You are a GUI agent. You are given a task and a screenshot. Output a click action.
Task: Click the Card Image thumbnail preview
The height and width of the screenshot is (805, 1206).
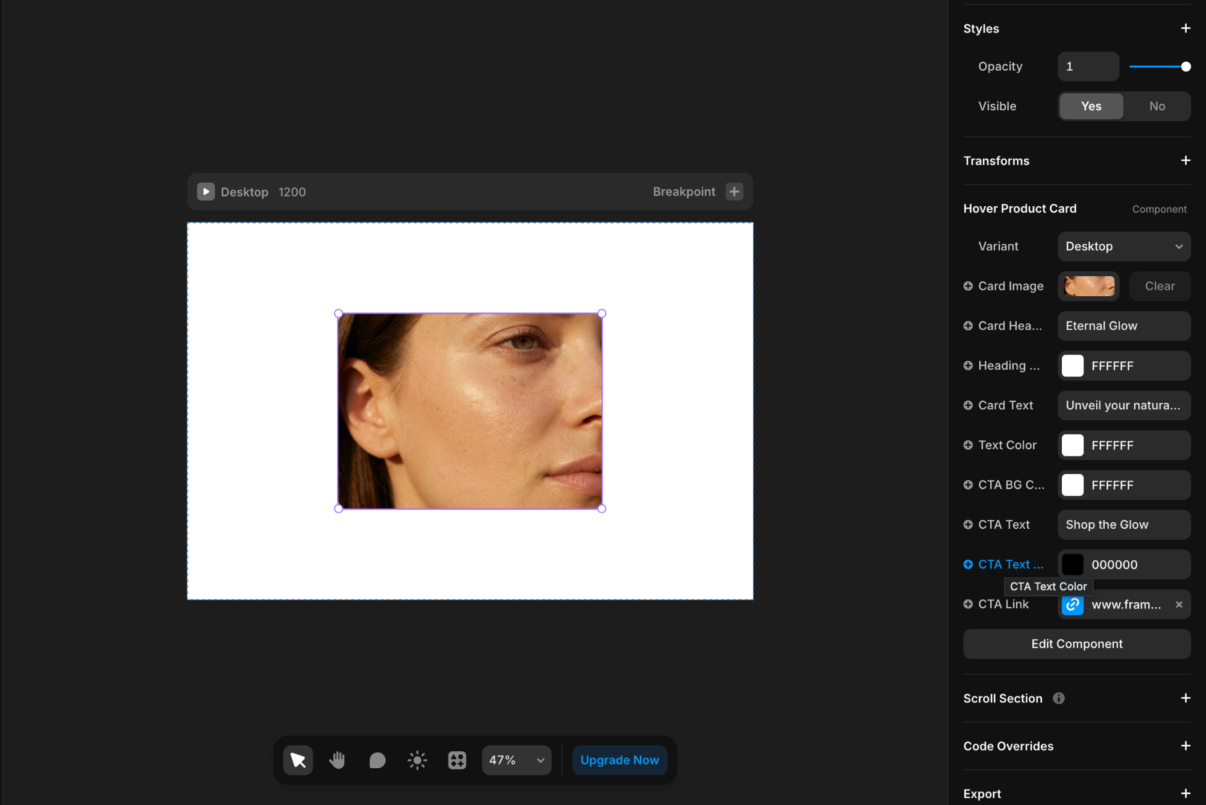[x=1088, y=286]
